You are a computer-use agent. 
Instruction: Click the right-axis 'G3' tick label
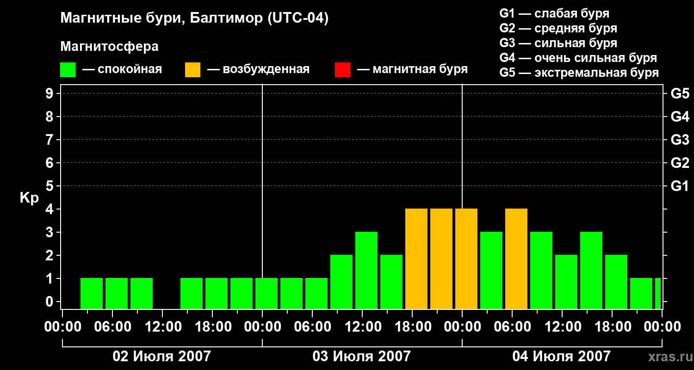pos(680,140)
